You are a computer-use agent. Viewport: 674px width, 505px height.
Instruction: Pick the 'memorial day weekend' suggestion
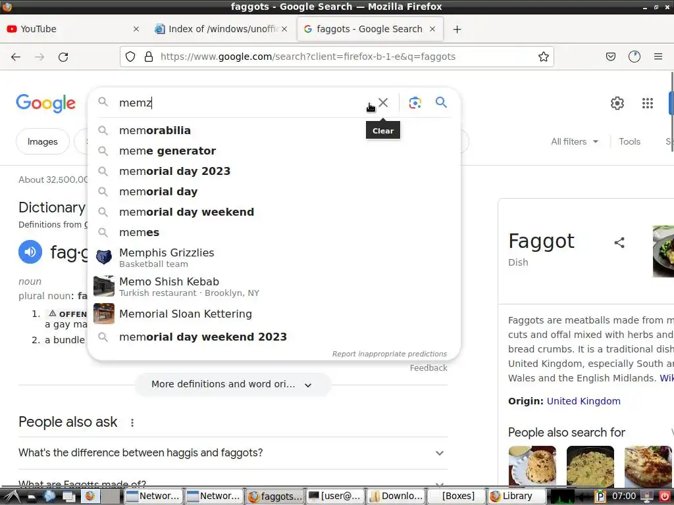tap(274, 212)
